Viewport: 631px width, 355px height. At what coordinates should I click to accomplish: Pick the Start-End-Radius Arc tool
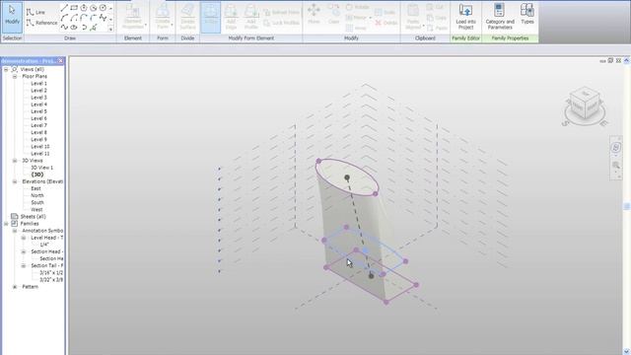tap(64, 18)
